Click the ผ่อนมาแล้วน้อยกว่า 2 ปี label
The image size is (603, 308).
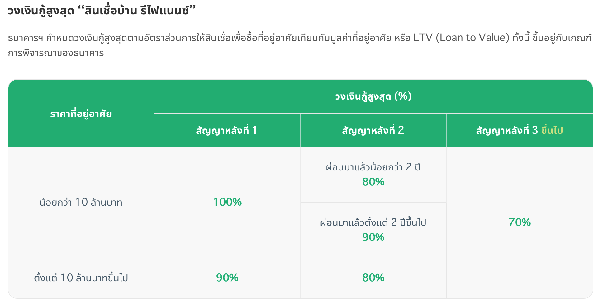pyautogui.click(x=373, y=167)
